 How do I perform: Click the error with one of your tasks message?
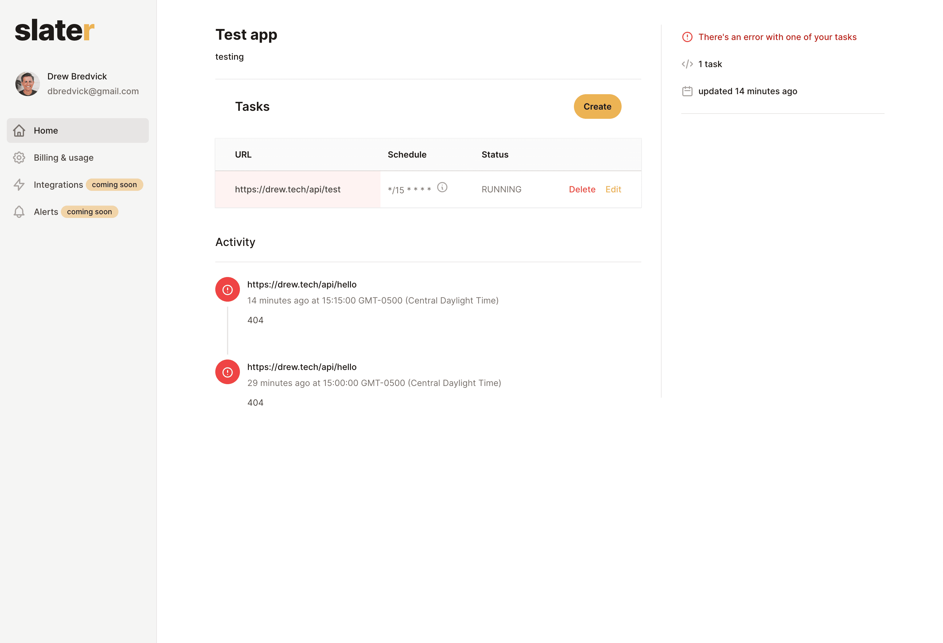pyautogui.click(x=778, y=37)
